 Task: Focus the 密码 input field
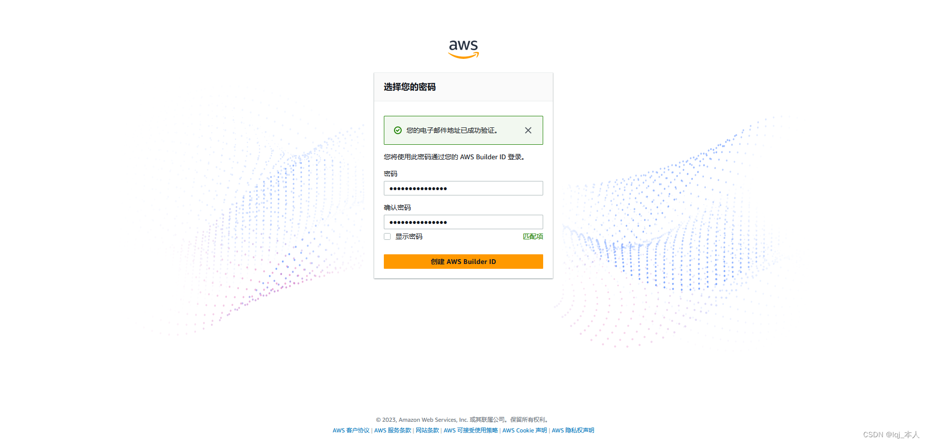(463, 188)
